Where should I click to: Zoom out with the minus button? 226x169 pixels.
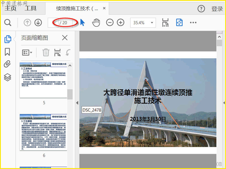click(x=110, y=23)
